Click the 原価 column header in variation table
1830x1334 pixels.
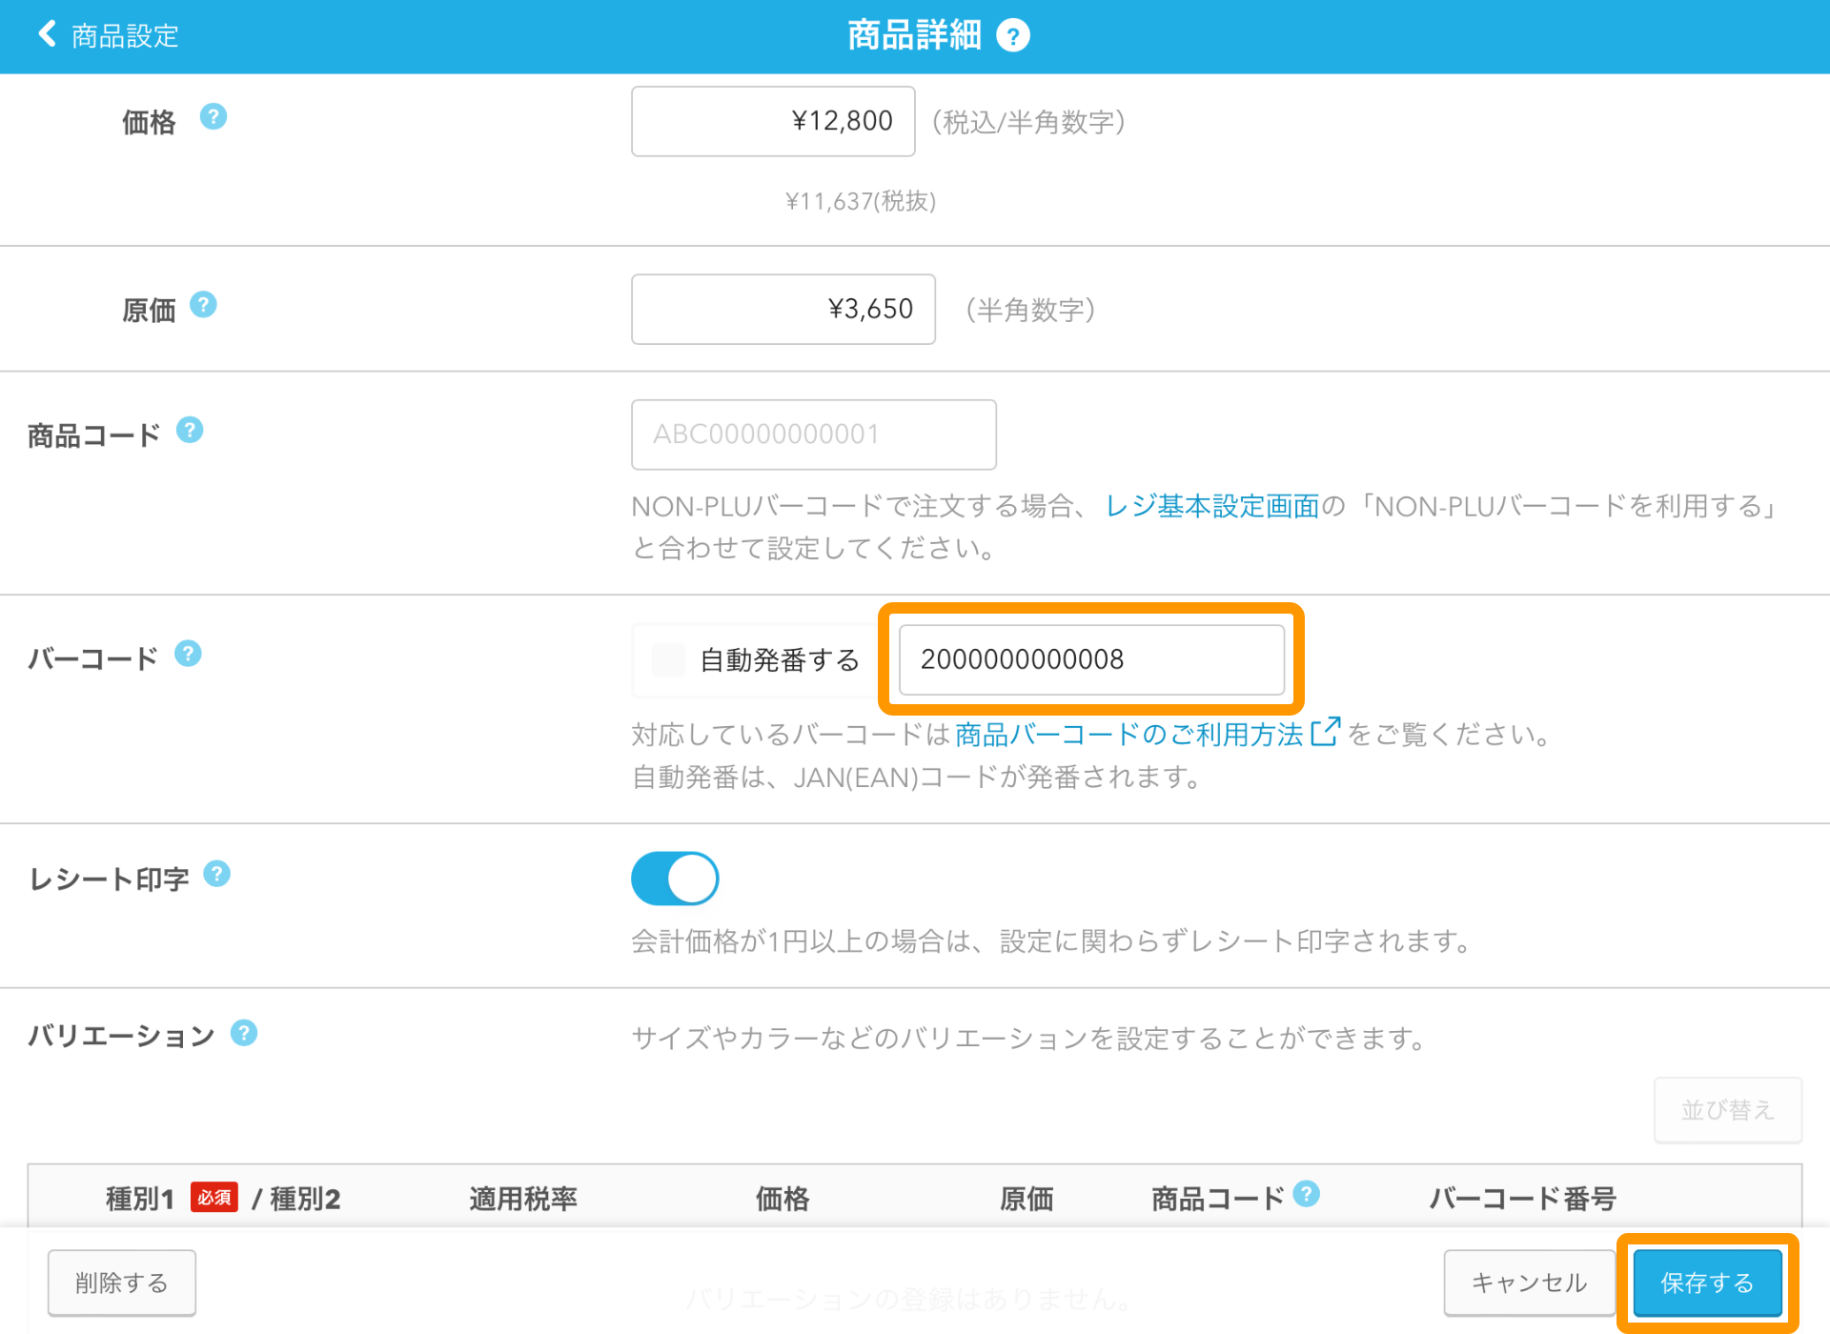[1027, 1199]
